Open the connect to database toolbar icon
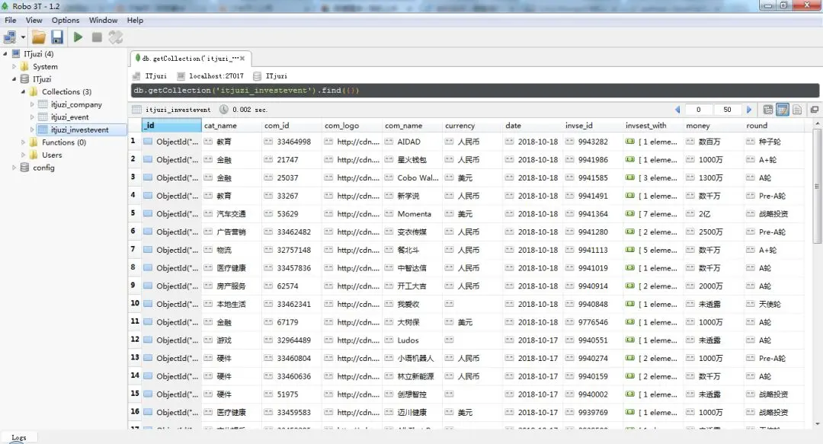This screenshot has height=444, width=823. (x=9, y=37)
